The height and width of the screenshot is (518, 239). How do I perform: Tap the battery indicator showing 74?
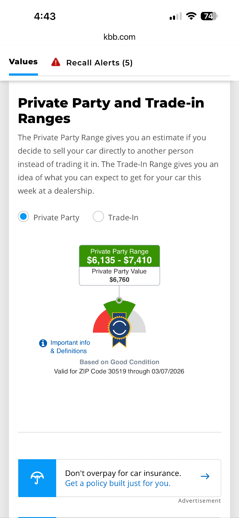(209, 16)
